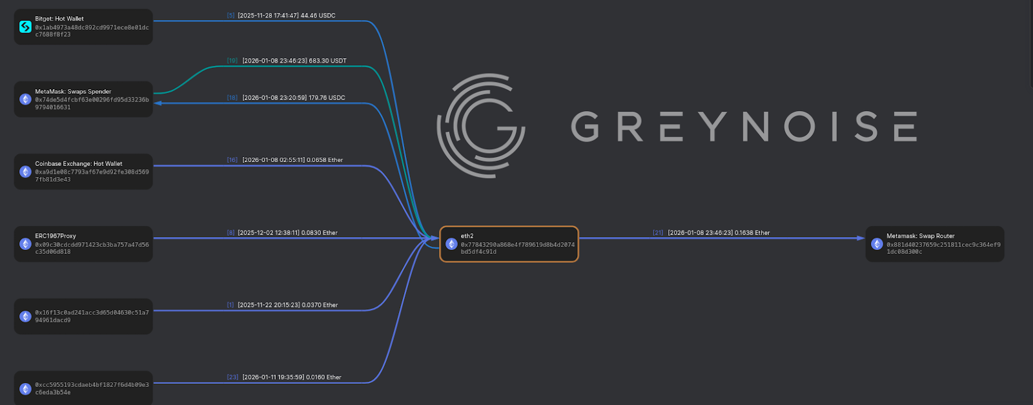
Task: Open transaction index [8] on the 0.0830 Ether edge
Action: [x=230, y=233]
